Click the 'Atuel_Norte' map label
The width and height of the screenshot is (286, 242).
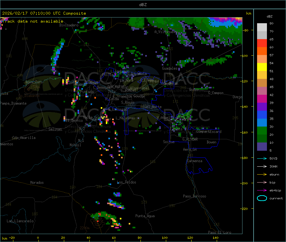pos(151,107)
